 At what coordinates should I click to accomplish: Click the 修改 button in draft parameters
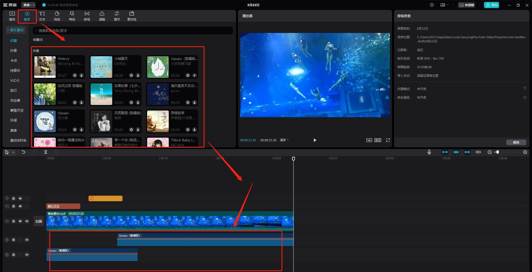pos(516,142)
